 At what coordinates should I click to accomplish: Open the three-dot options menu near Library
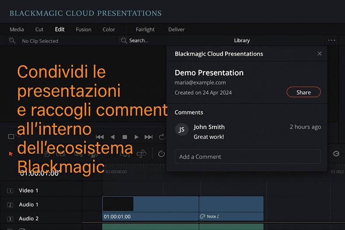pos(331,40)
